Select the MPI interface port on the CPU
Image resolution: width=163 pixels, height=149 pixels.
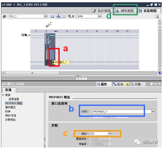47,55
